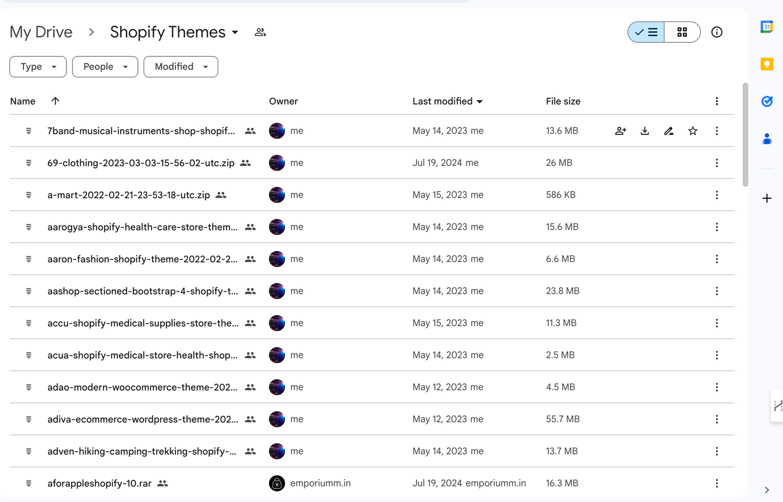This screenshot has height=502, width=783.
Task: Open more actions for aarogya-shopify row
Action: click(x=717, y=227)
